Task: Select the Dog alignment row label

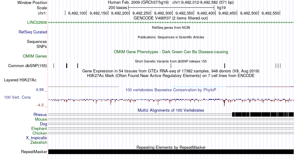Action: [x=43, y=124]
